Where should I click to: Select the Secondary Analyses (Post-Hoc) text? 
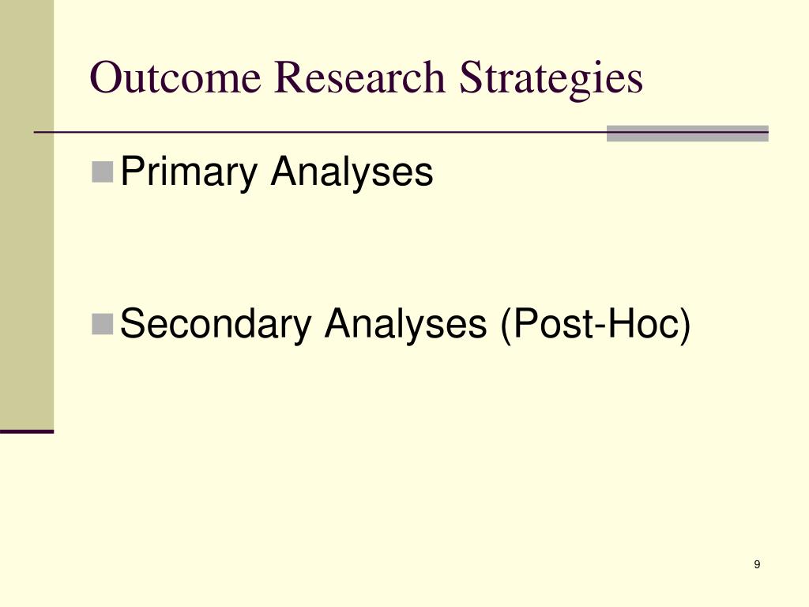click(405, 324)
